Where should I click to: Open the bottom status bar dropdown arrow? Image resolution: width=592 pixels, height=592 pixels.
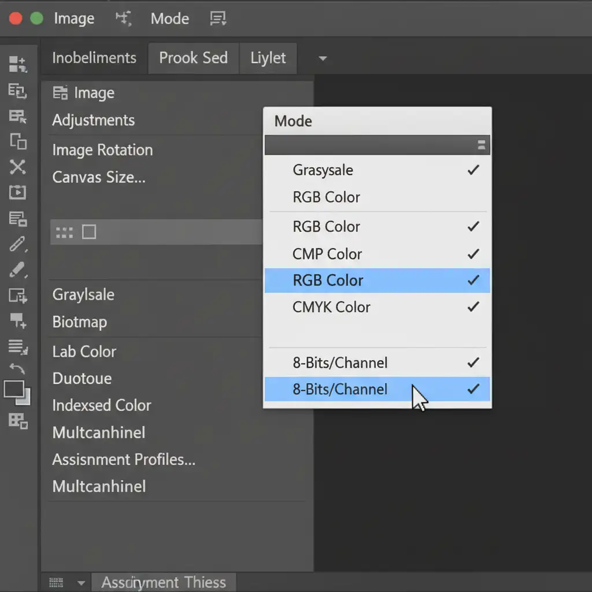pos(81,583)
